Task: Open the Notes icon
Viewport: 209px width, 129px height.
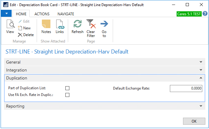Action: pos(46,24)
